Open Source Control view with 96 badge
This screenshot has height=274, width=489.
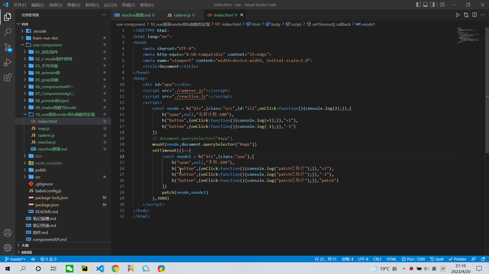(8, 47)
